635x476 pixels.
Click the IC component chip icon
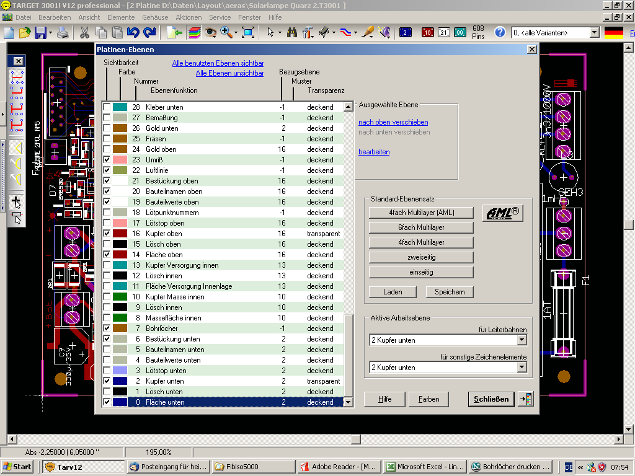coord(324,32)
